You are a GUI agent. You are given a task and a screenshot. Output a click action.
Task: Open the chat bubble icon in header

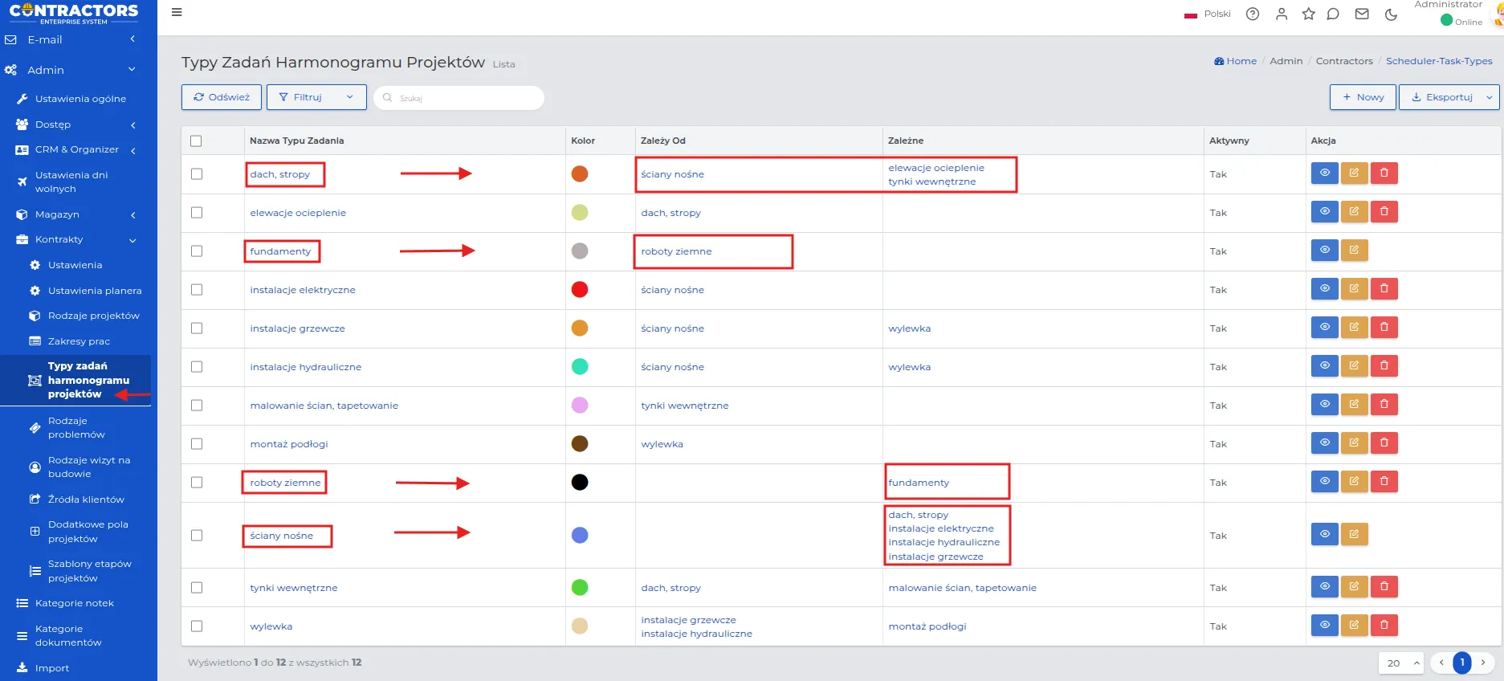(1333, 14)
